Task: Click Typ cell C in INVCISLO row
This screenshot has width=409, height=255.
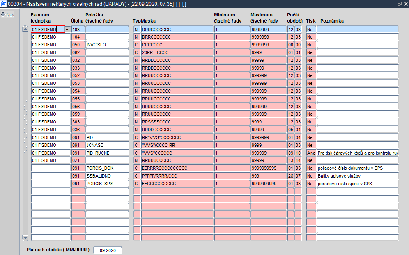Action: click(137, 45)
